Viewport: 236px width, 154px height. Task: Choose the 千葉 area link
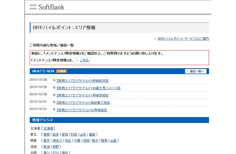coord(77,141)
